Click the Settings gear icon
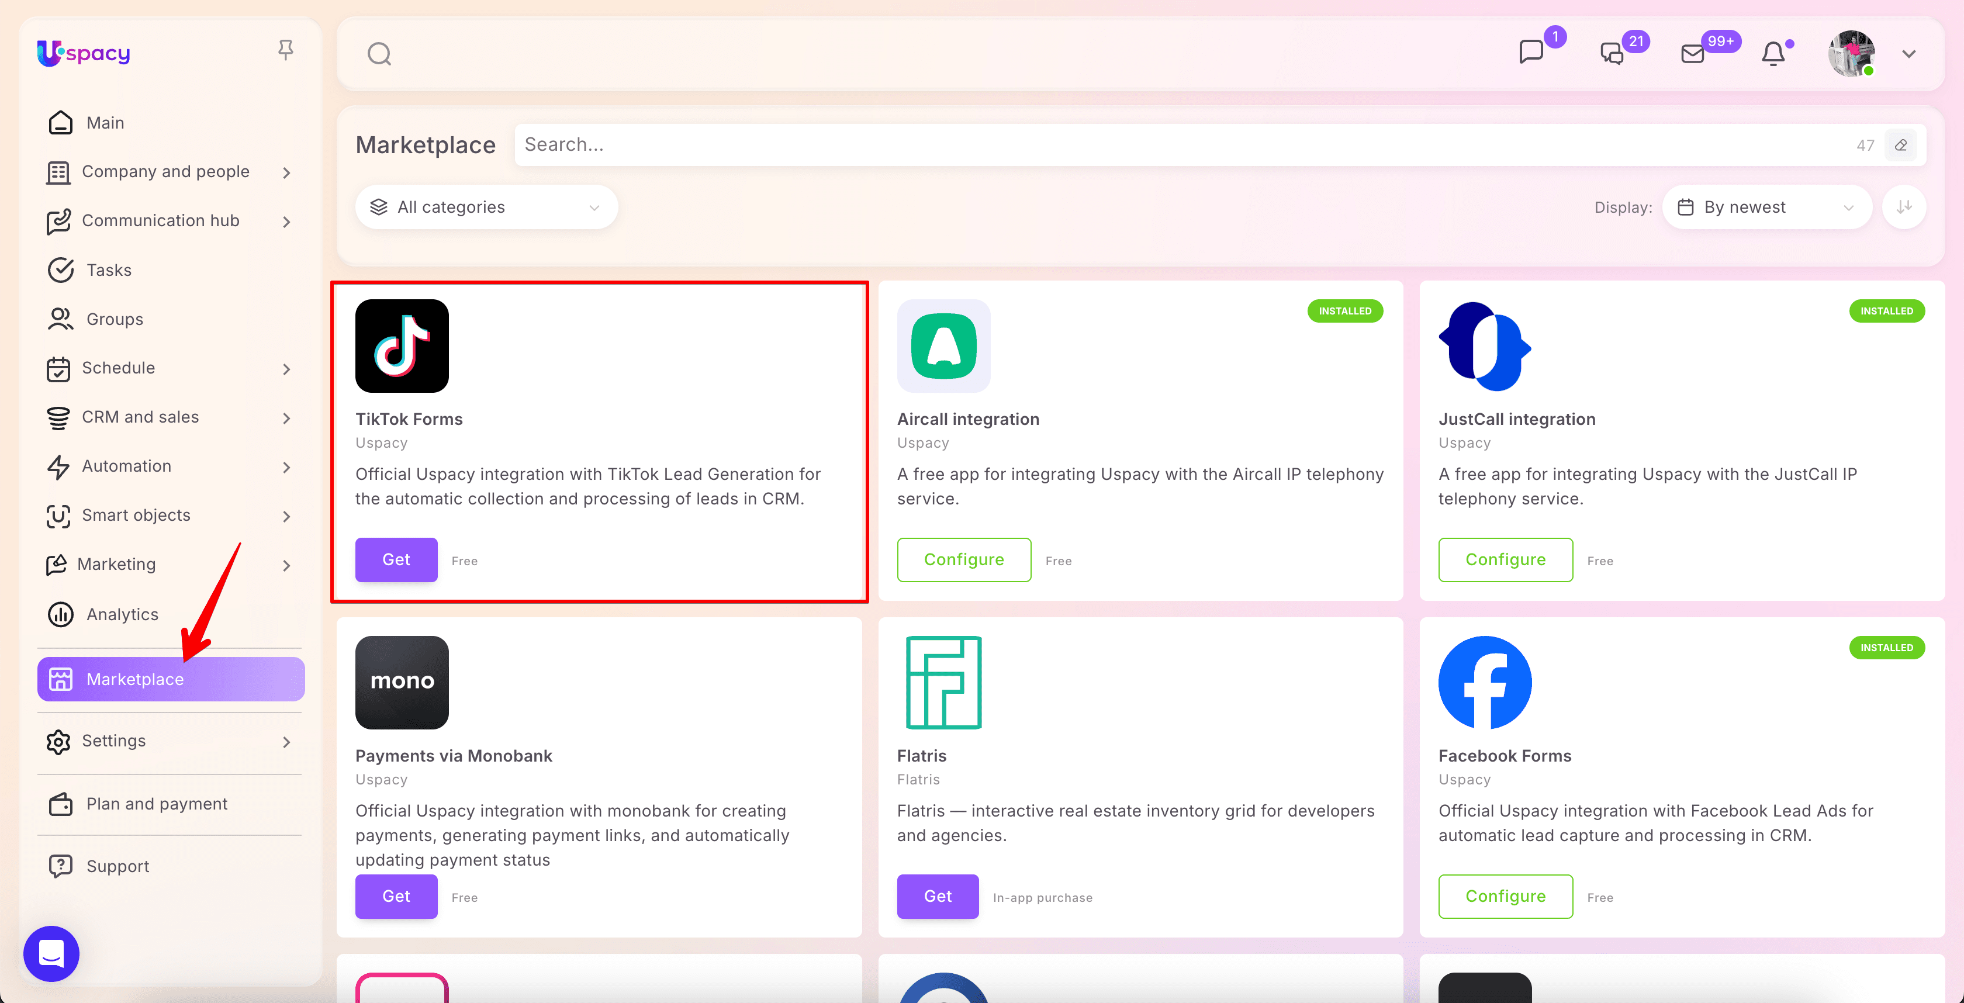Viewport: 1964px width, 1003px height. pyautogui.click(x=58, y=742)
